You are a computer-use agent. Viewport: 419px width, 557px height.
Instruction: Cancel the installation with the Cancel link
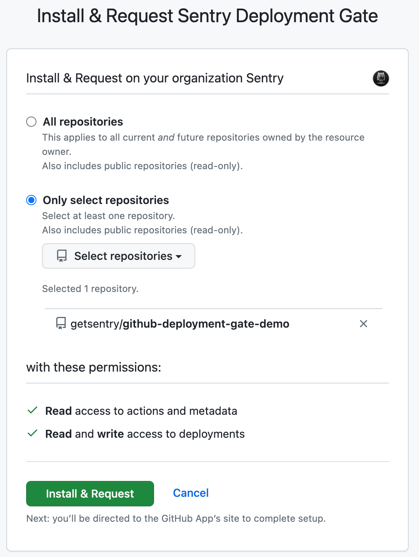[x=190, y=493]
